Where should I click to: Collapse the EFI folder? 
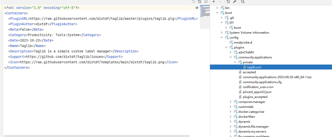(x=221, y=23)
